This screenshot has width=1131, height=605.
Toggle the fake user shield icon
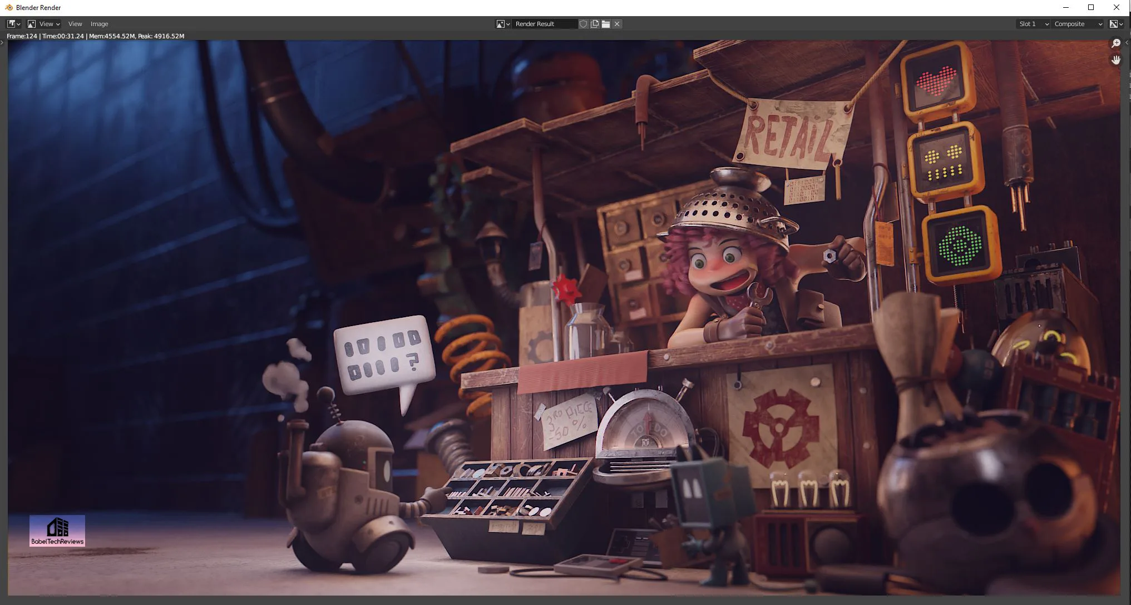tap(583, 24)
